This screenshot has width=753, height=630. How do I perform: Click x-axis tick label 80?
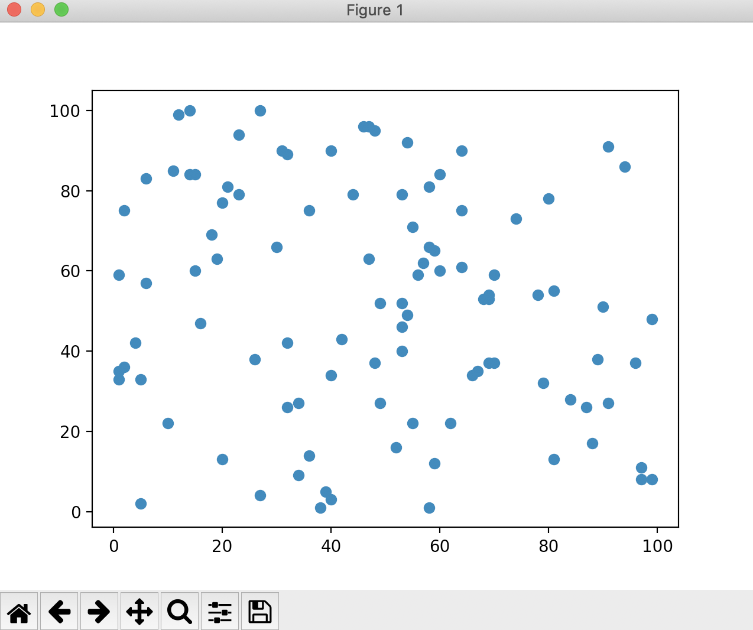tap(548, 546)
